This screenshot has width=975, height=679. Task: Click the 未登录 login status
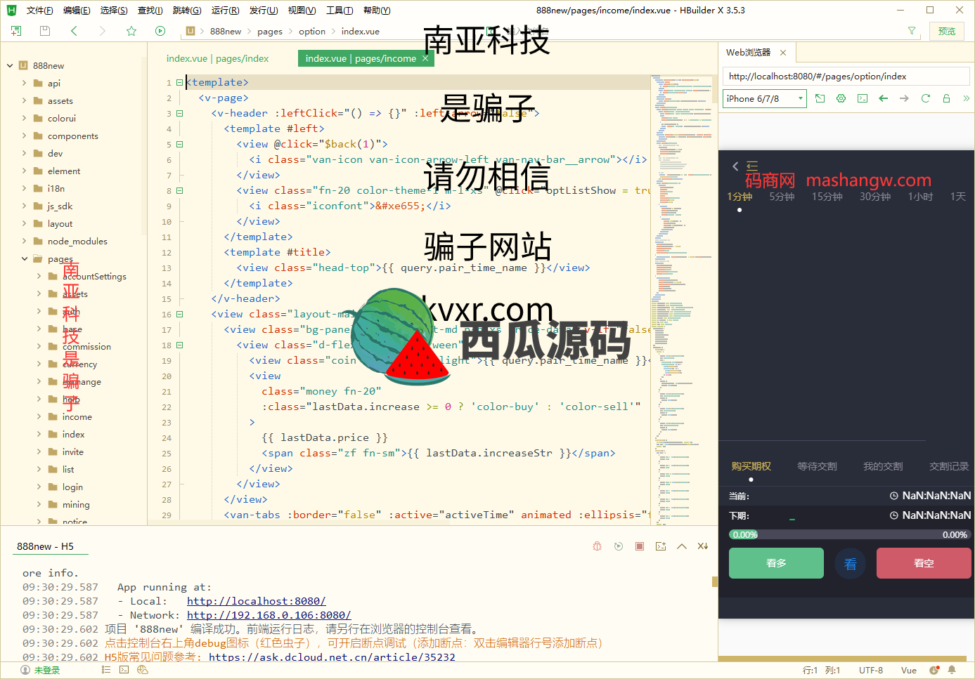point(41,671)
